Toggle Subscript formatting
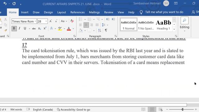 click(39, 28)
